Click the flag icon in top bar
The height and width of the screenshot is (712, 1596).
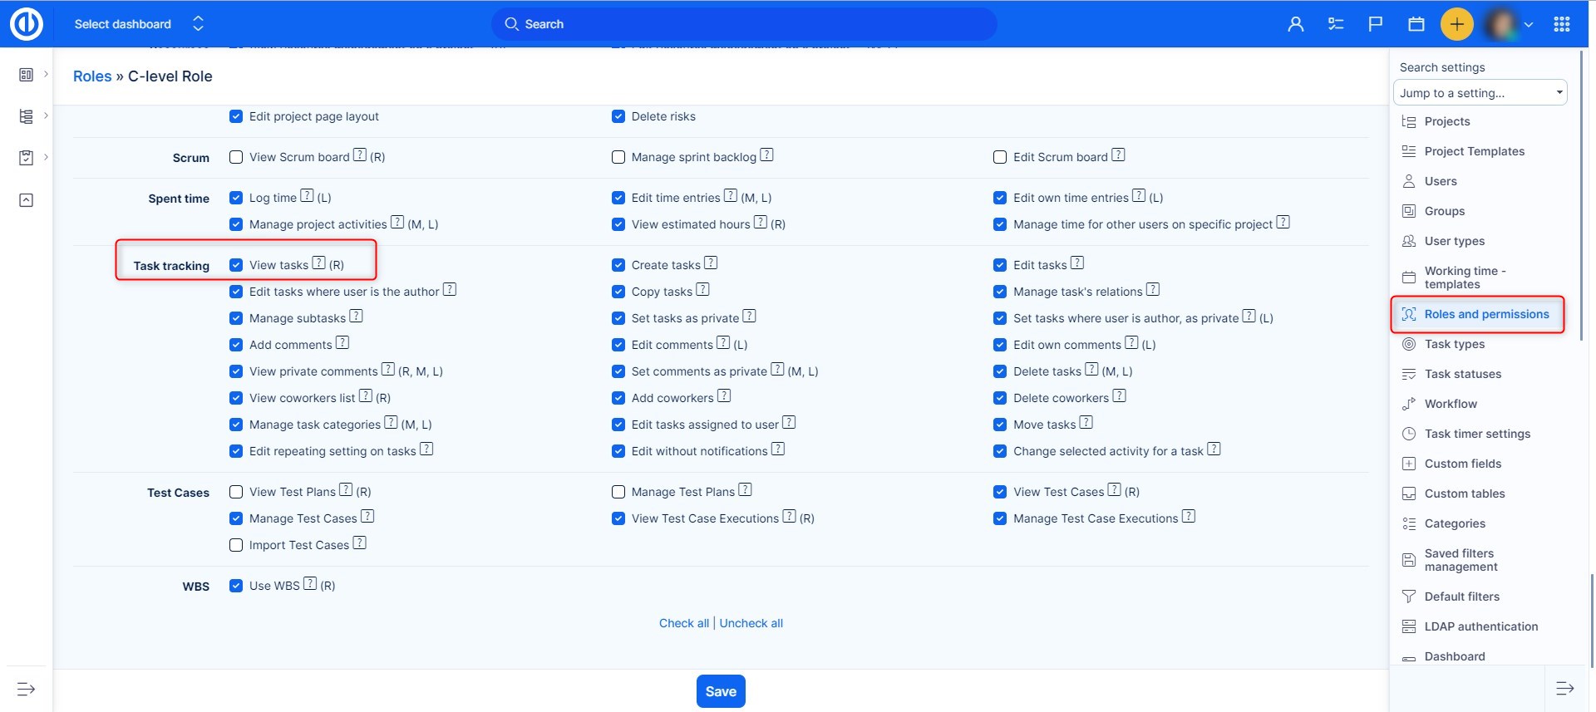tap(1376, 24)
